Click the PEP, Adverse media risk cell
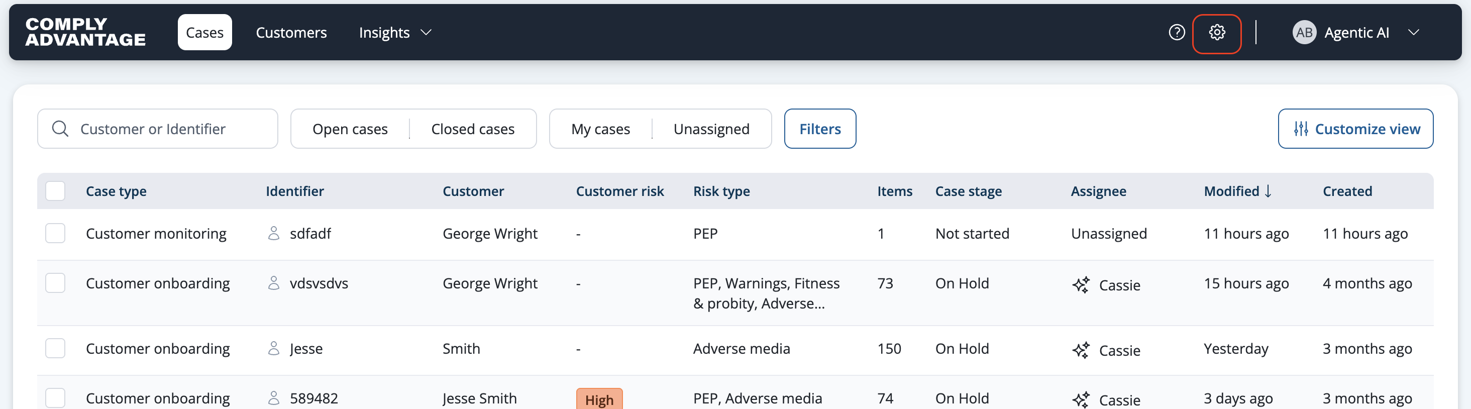This screenshot has width=1471, height=409. click(758, 399)
